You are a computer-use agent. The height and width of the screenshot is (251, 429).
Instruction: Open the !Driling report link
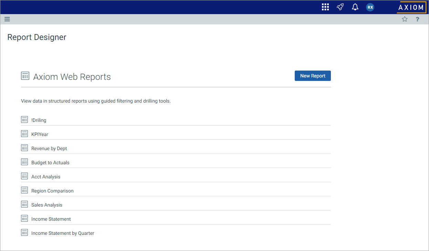[39, 120]
